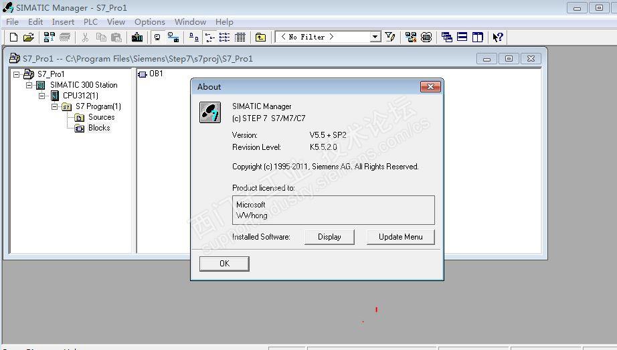617x350 pixels.
Task: Click the 'K5.5.2.0' revision level text
Action: tap(323, 147)
